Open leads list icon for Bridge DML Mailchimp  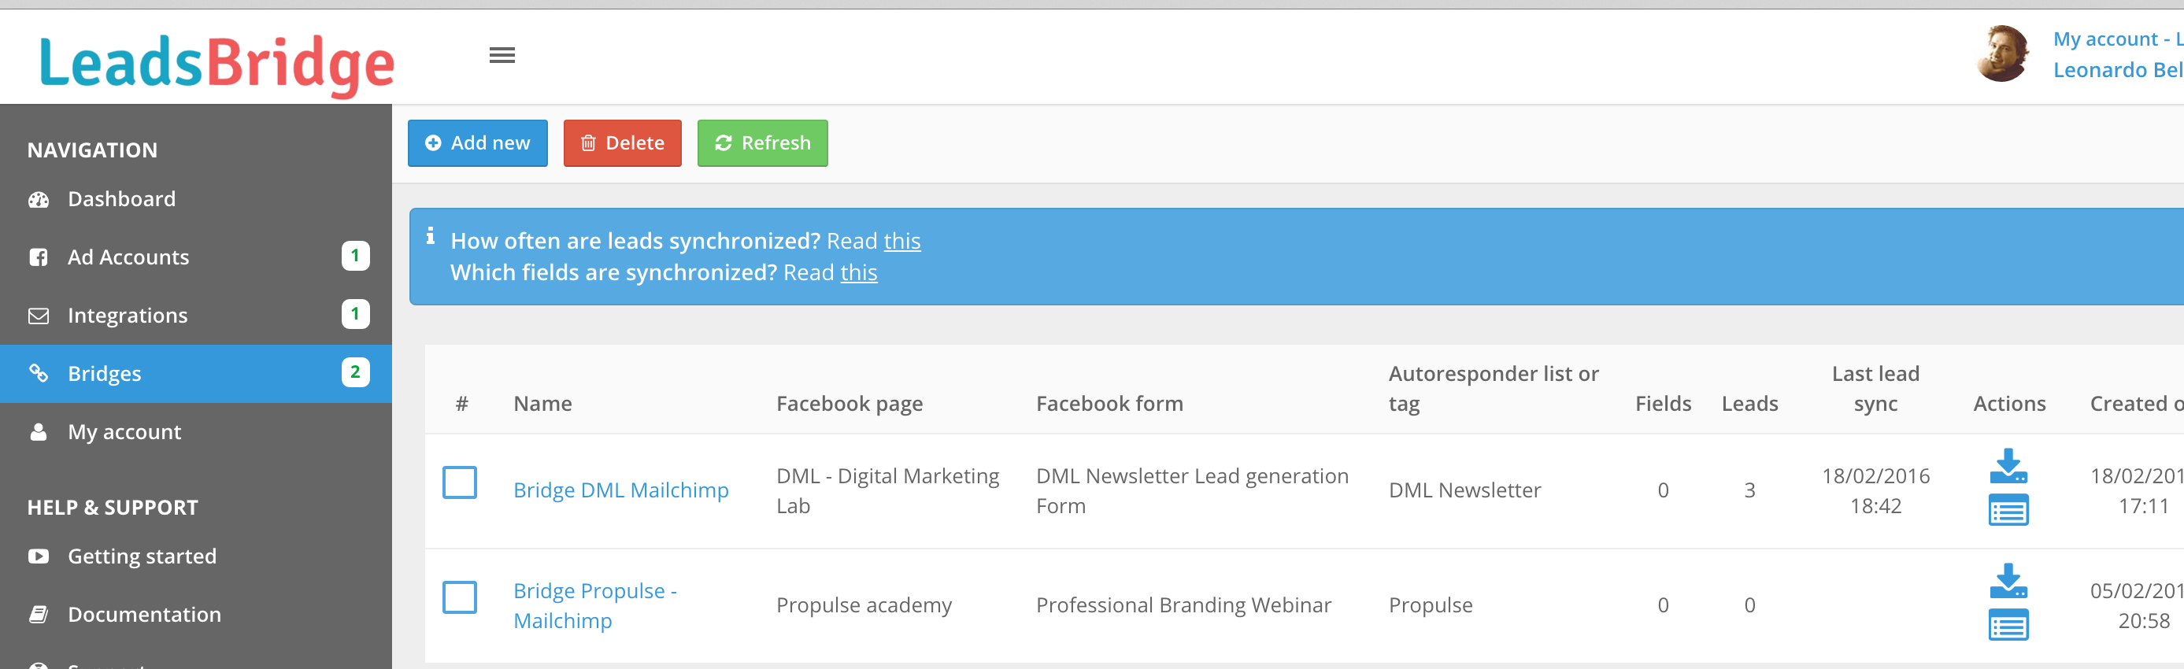pos(2008,511)
